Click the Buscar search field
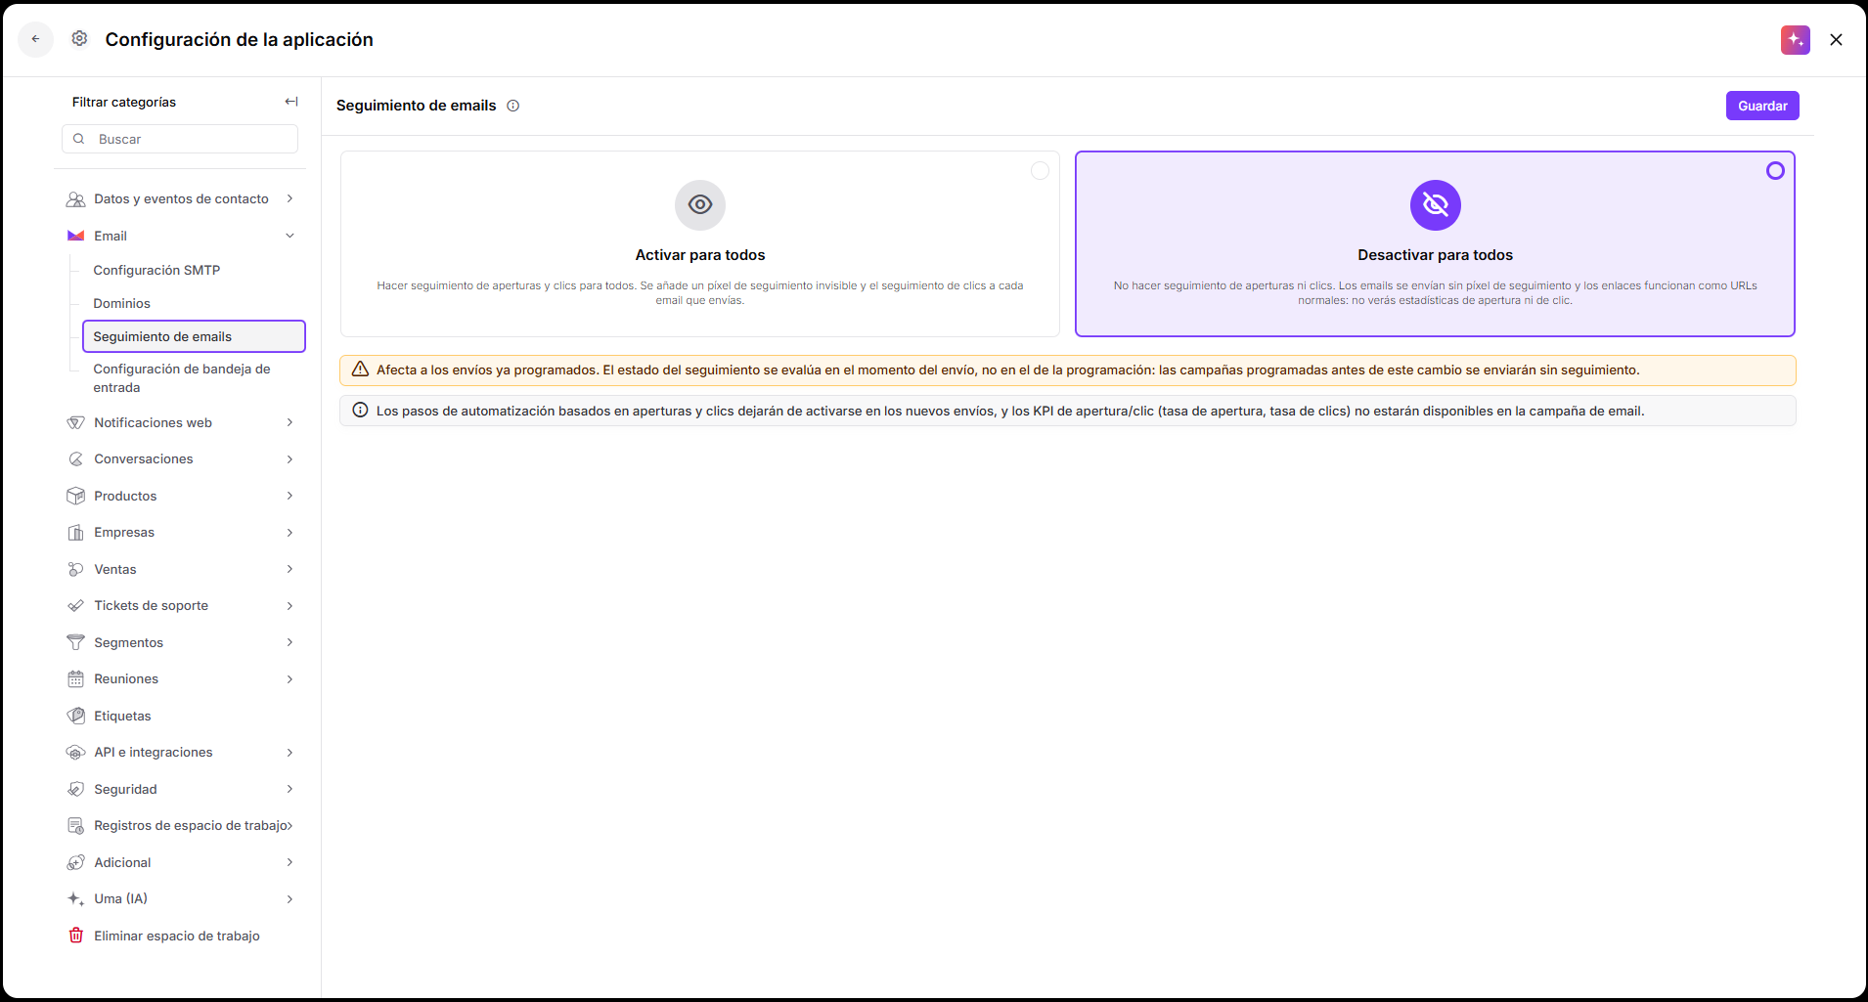This screenshot has width=1868, height=1002. click(180, 139)
